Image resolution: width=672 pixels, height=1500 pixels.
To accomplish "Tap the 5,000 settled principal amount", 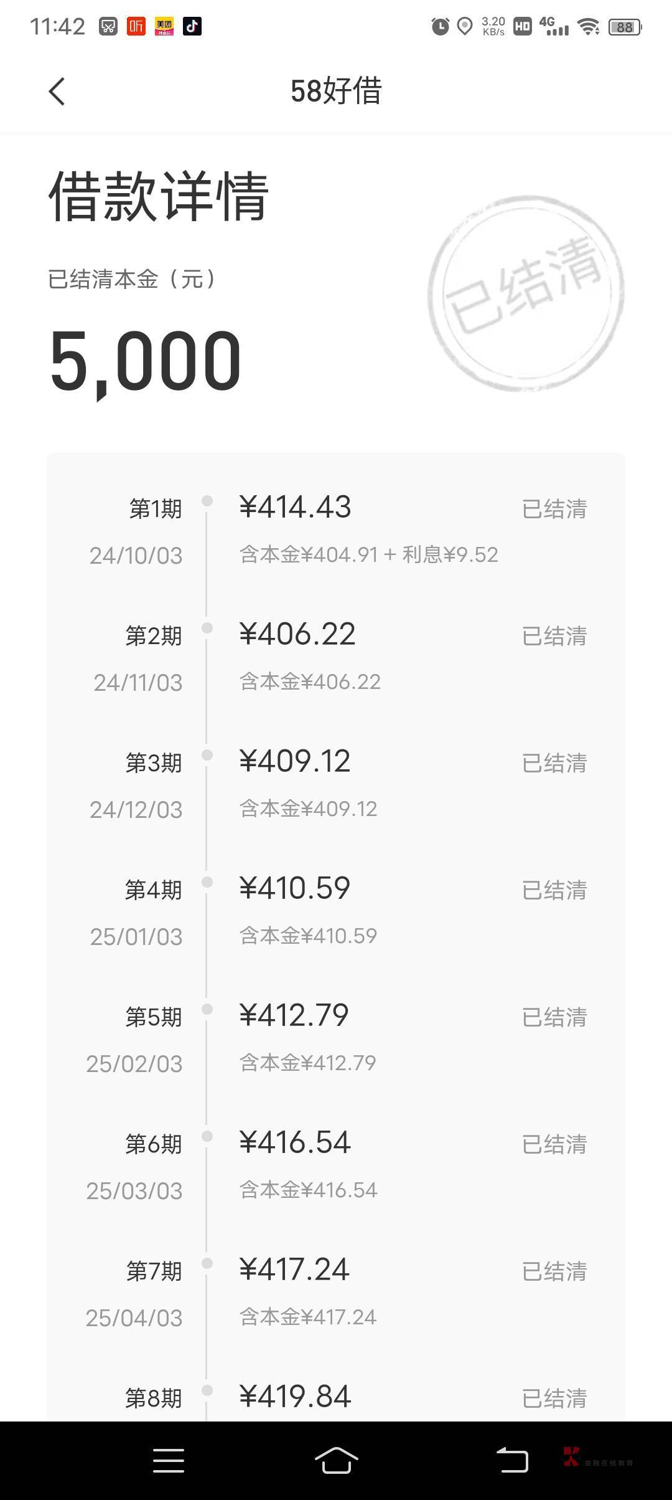I will pyautogui.click(x=146, y=361).
